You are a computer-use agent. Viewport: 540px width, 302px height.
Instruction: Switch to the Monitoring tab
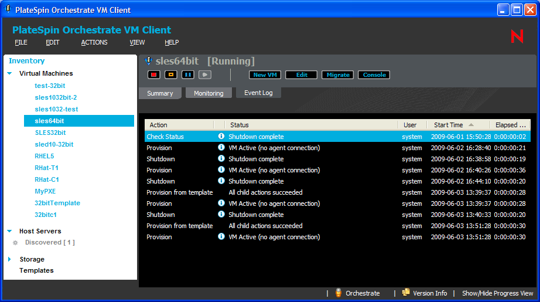tap(209, 93)
